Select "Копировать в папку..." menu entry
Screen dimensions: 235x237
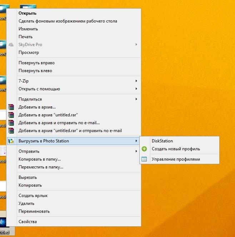click(x=39, y=159)
